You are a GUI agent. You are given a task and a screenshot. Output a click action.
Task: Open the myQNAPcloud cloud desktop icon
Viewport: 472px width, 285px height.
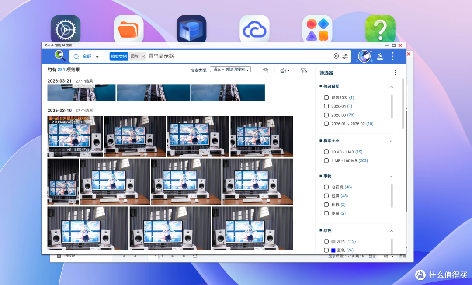pos(254,29)
